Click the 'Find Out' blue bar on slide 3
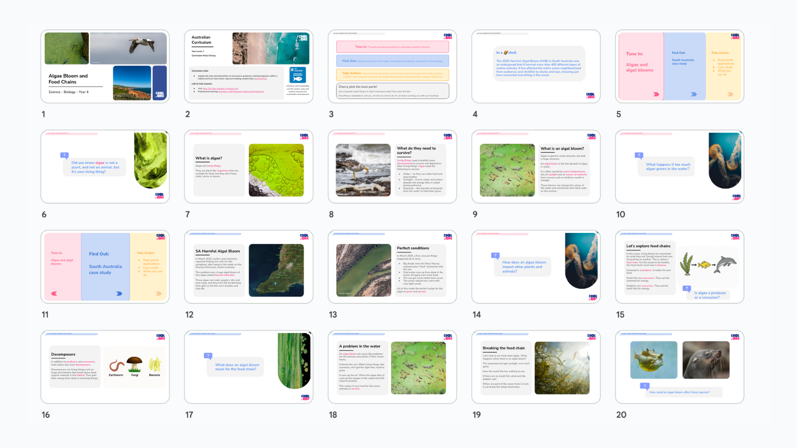Image resolution: width=797 pixels, height=448 pixels. coord(392,61)
